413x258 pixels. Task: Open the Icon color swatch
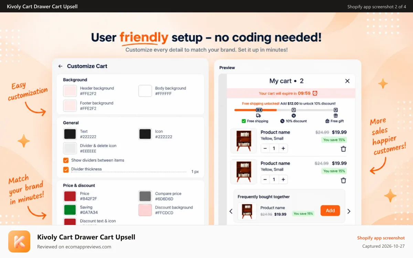[x=145, y=134]
